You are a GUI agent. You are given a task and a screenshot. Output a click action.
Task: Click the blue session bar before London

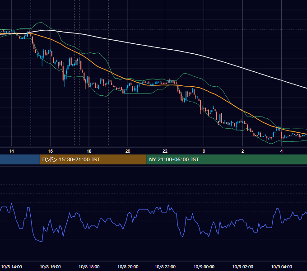[20, 159]
